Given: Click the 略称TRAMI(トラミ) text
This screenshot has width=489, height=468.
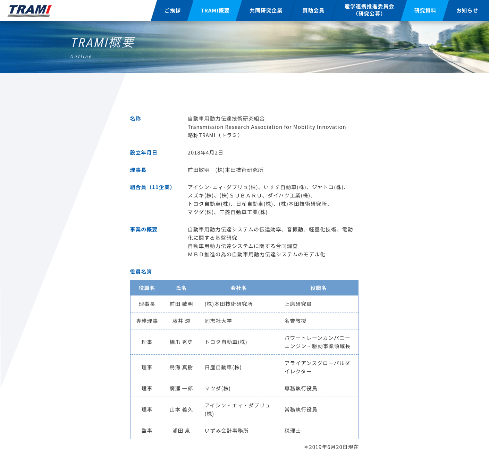Looking at the screenshot, I should [214, 135].
